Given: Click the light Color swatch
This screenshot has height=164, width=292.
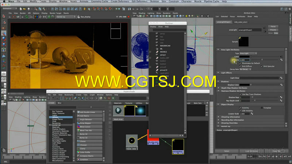Looking at the screenshot, I should pyautogui.click(x=245, y=56).
